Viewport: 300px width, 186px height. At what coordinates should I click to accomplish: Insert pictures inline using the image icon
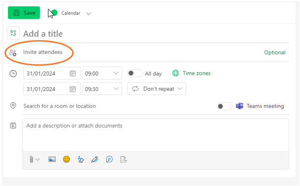coord(52,159)
